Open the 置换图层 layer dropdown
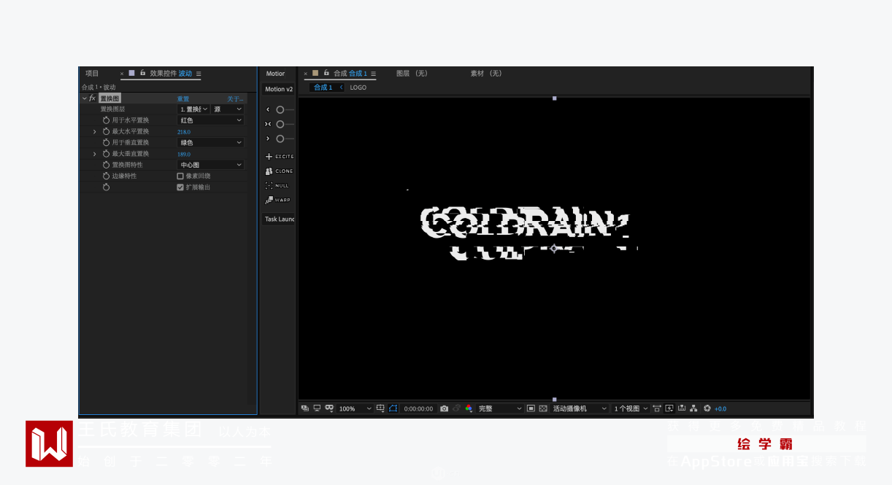 pos(194,109)
